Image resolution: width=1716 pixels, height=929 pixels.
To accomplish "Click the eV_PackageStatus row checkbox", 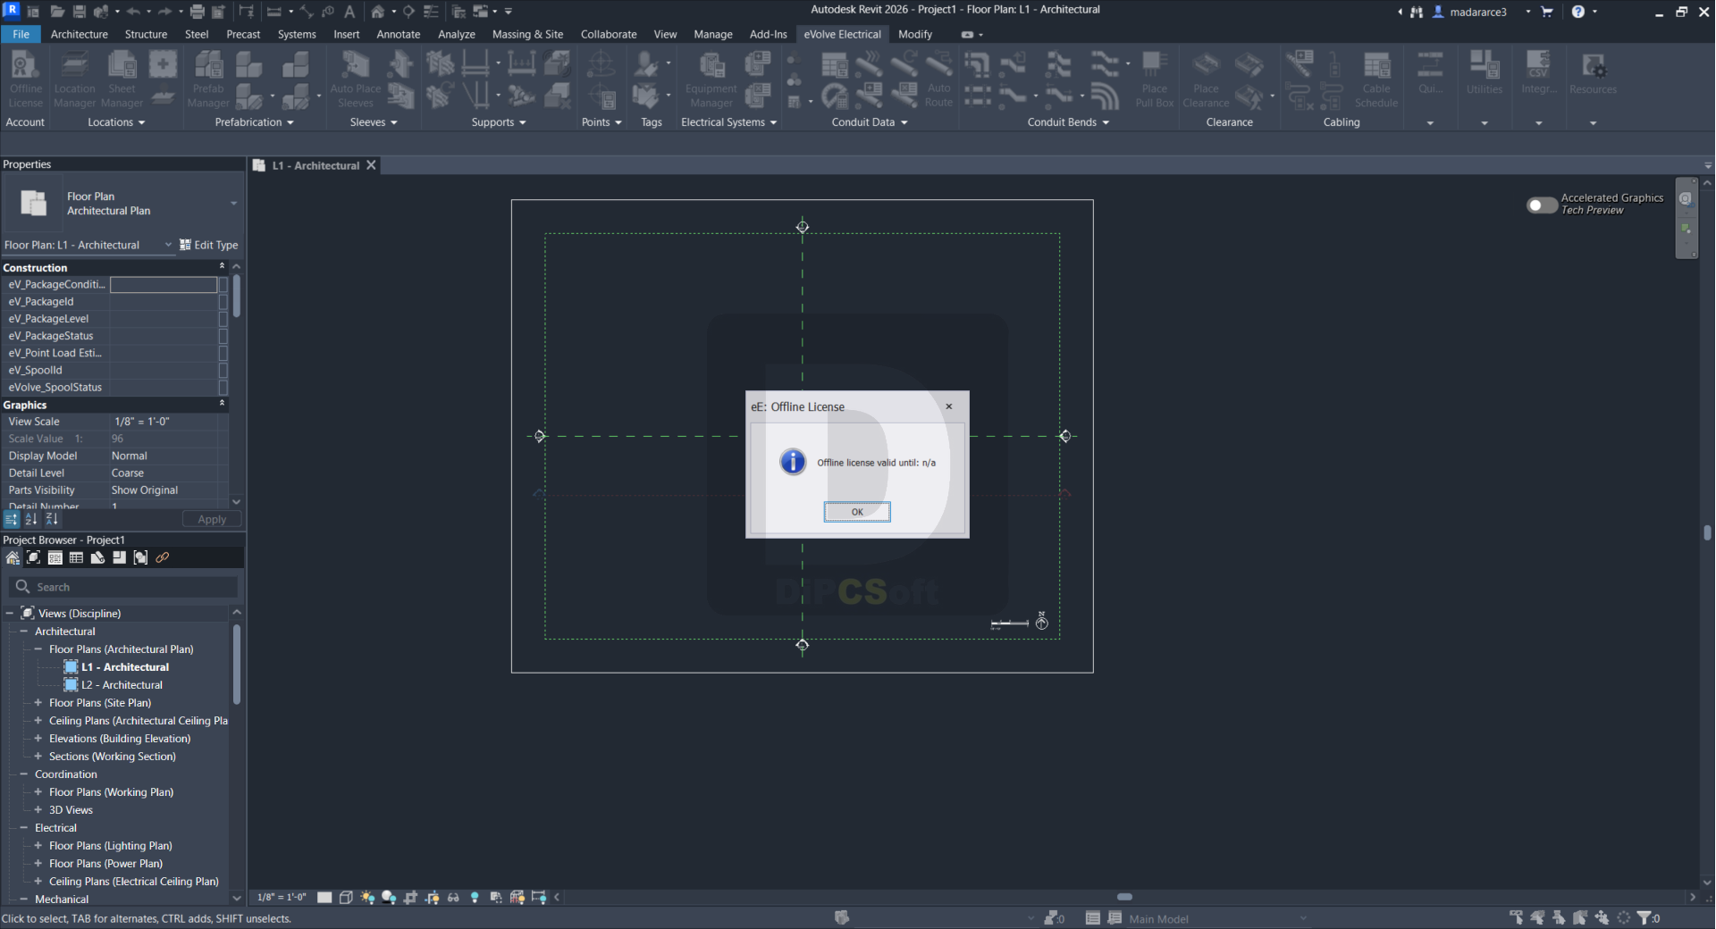I will pyautogui.click(x=223, y=336).
